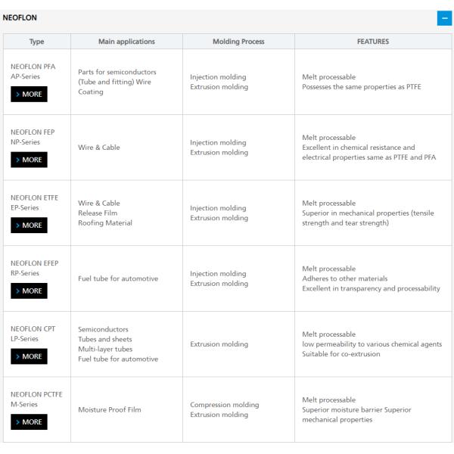Select the NEOFLON FEP NP-Series type name

click(33, 137)
